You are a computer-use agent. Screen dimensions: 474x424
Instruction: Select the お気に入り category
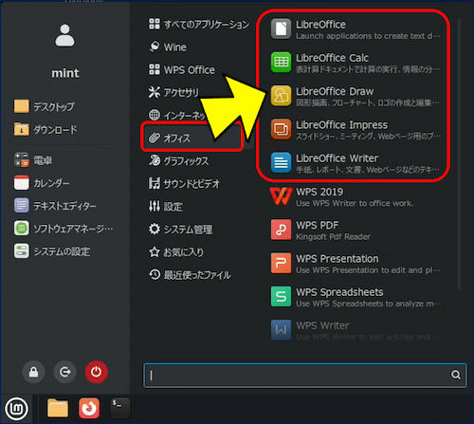coord(176,251)
